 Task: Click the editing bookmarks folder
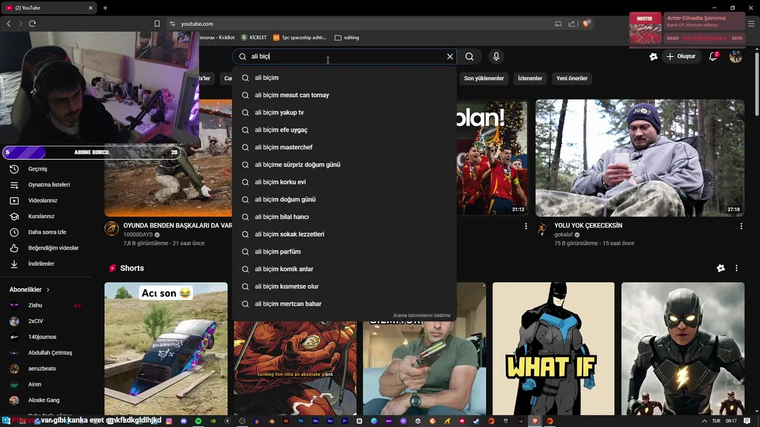coord(347,37)
